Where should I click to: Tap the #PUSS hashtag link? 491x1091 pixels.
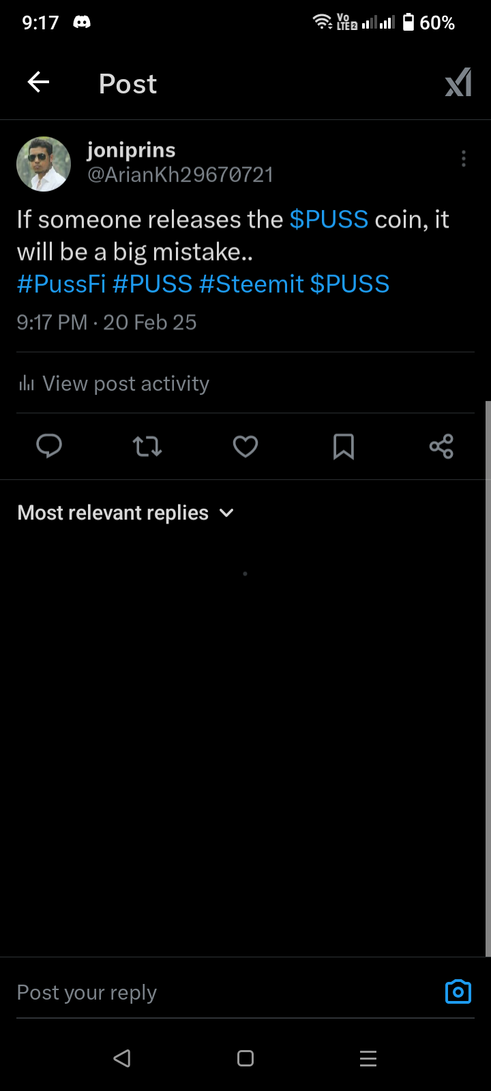(153, 284)
